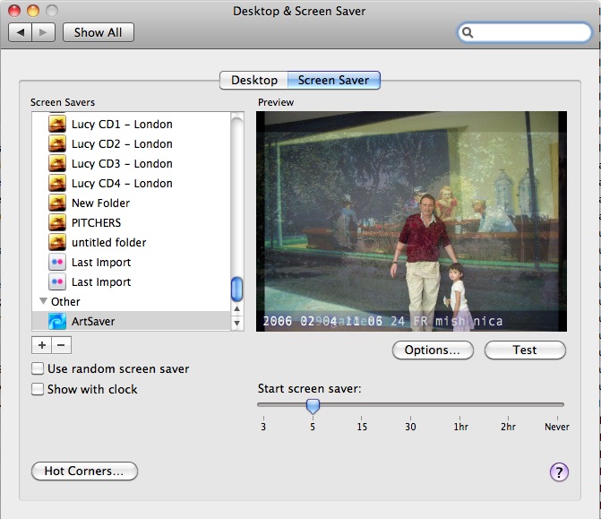Enable Use random screen saver

[38, 369]
